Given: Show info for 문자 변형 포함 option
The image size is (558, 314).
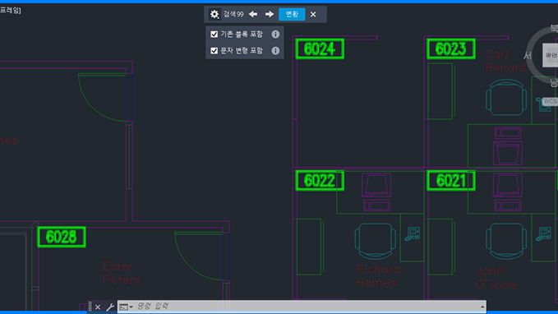Looking at the screenshot, I should [275, 51].
